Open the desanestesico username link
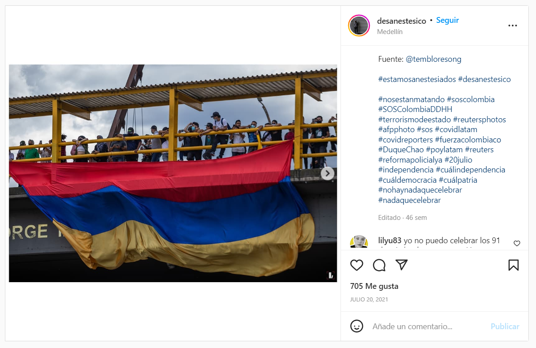This screenshot has width=536, height=348. coord(401,21)
